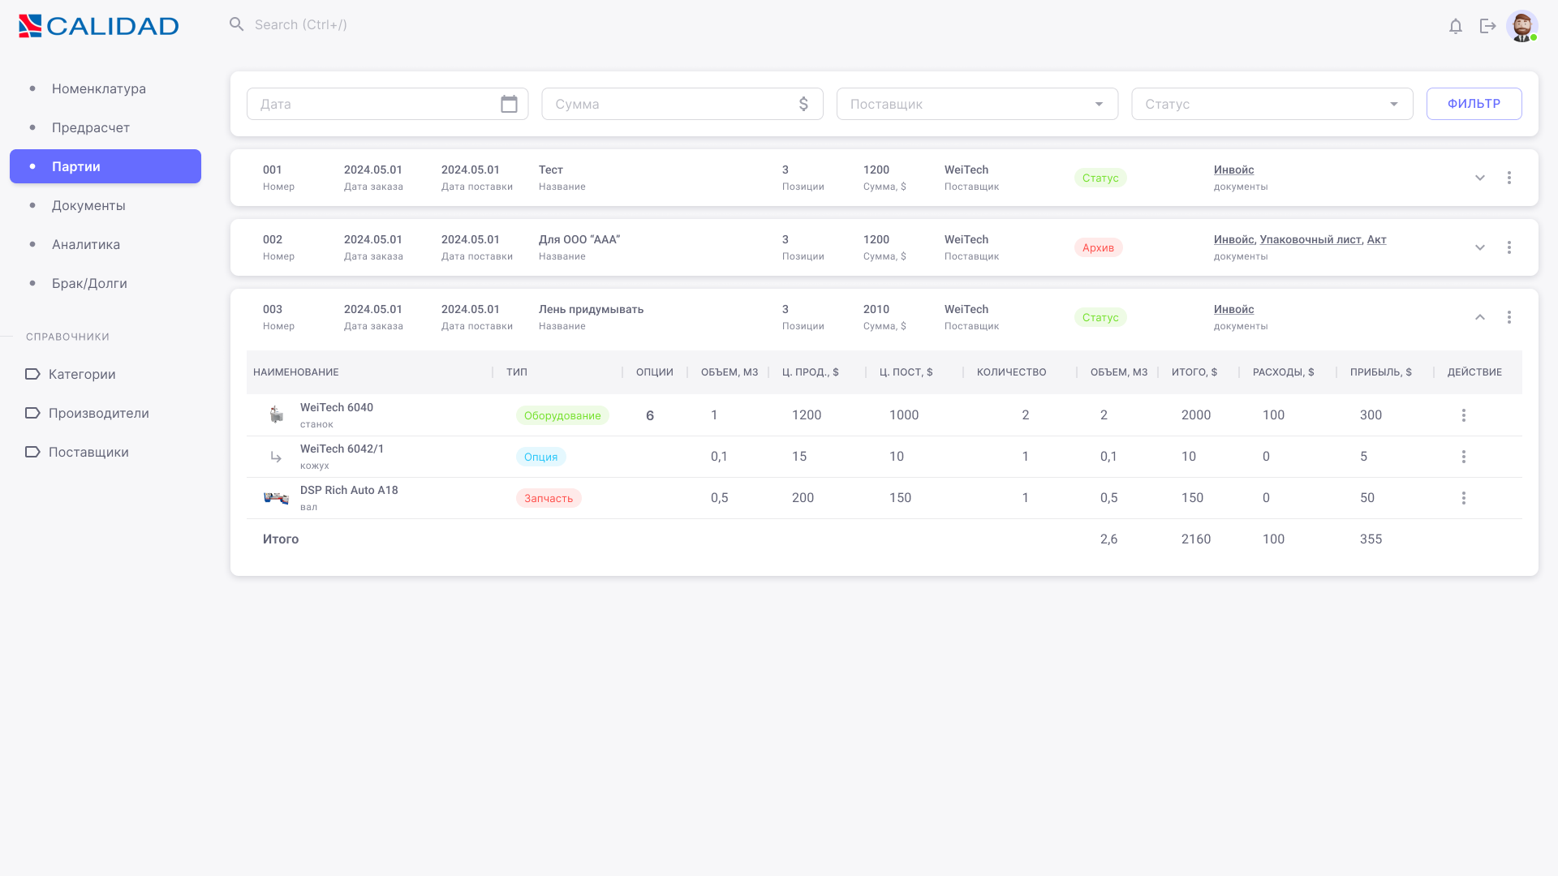Click total profit value 355
Viewport: 1558px width, 876px height.
(x=1371, y=539)
